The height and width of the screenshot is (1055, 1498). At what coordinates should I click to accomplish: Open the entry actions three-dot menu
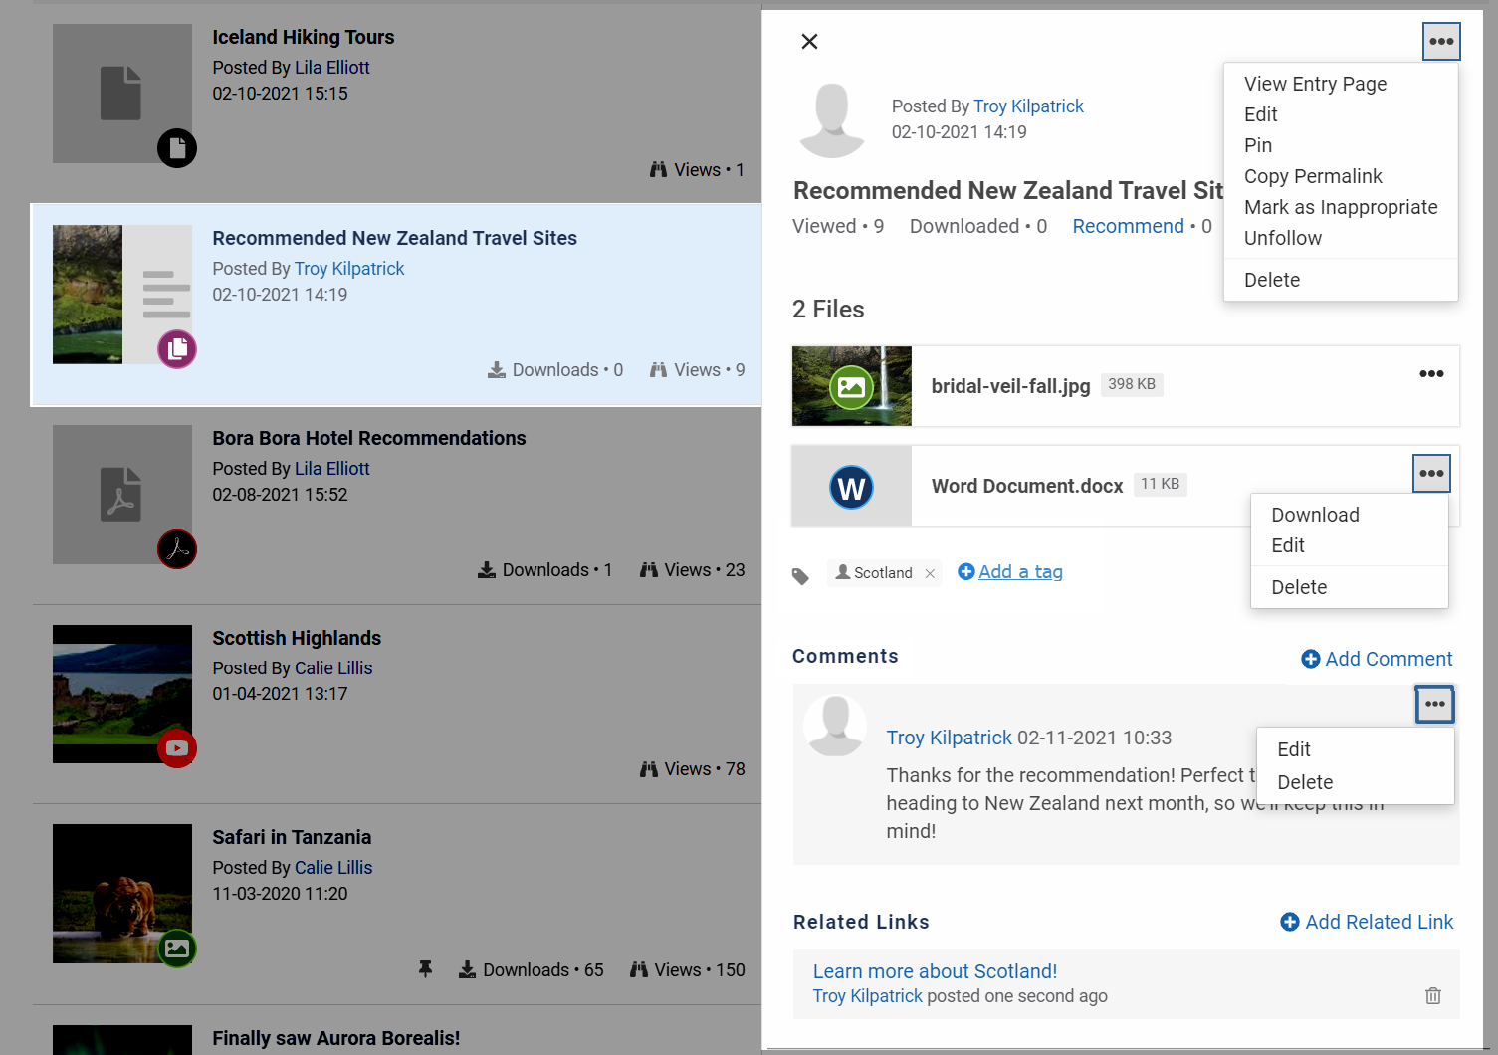coord(1441,42)
